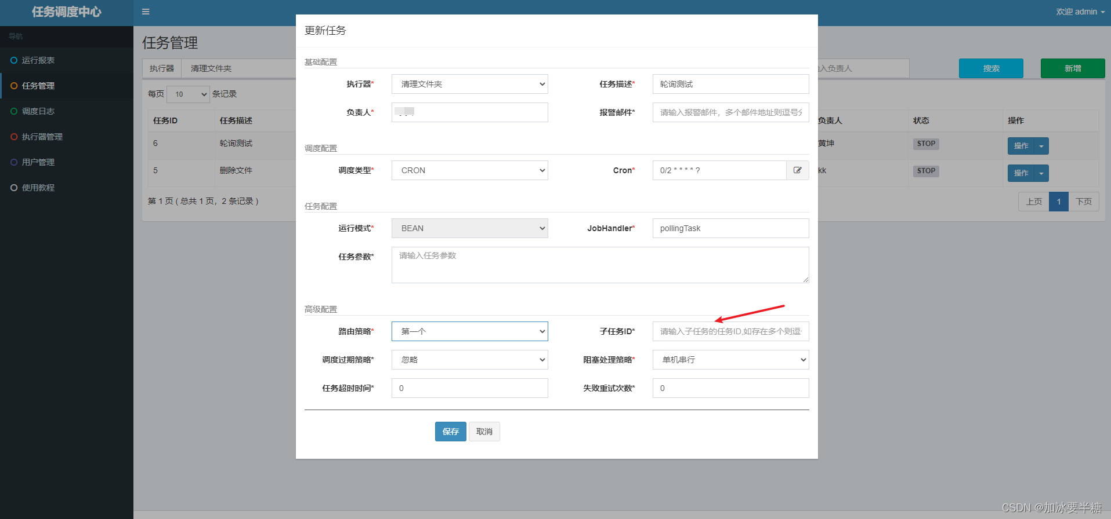Click the 使用教程 sidebar circle icon

pos(14,188)
